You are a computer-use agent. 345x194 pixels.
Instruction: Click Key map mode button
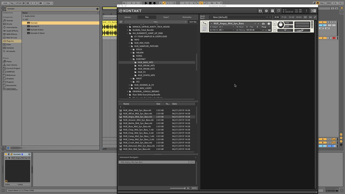pos(322,3)
